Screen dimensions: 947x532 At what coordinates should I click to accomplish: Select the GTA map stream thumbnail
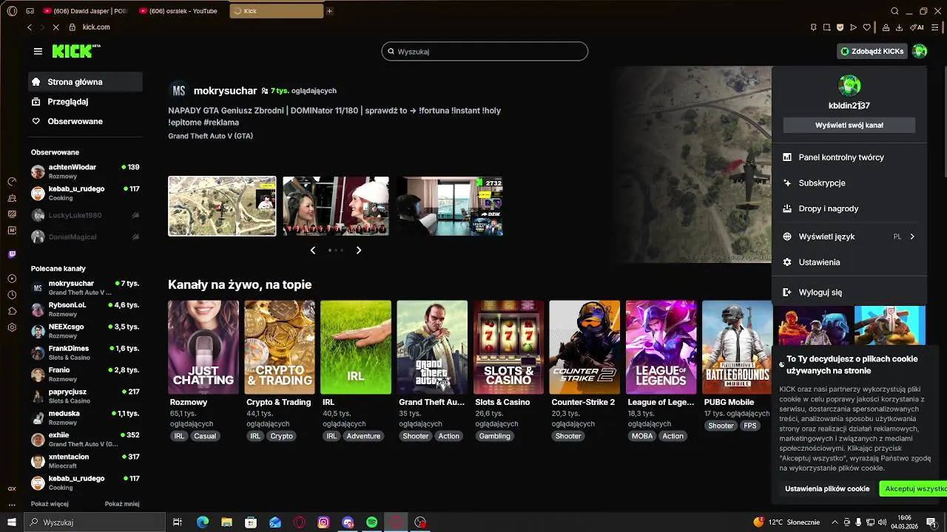222,206
